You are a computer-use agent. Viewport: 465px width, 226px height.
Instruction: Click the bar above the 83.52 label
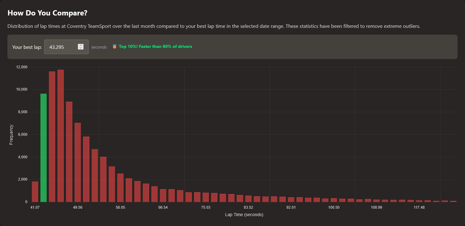tap(248, 199)
